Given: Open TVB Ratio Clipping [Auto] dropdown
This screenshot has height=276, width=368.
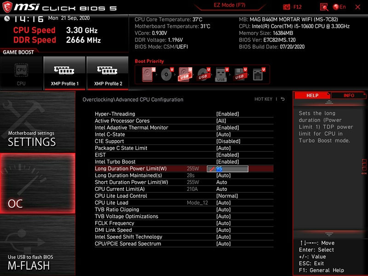Looking at the screenshot, I should coord(224,209).
